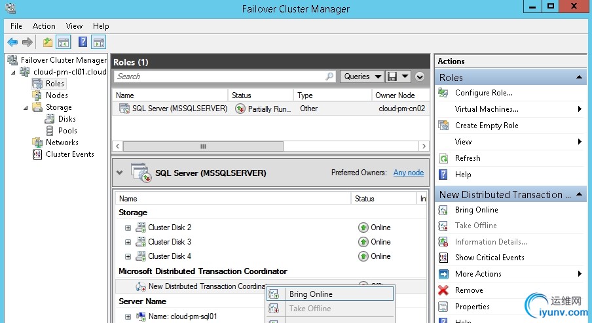Select Nodes in the console tree
This screenshot has width=592, height=323.
[x=56, y=95]
